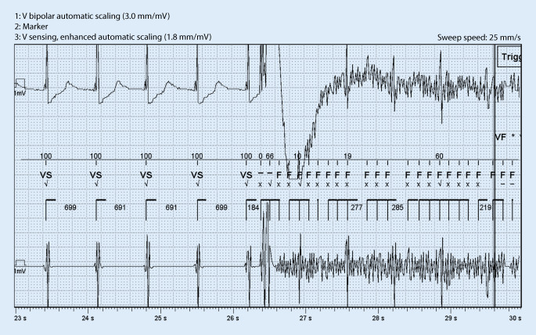Click the 285 interval value
536x335 pixels.
(398, 207)
